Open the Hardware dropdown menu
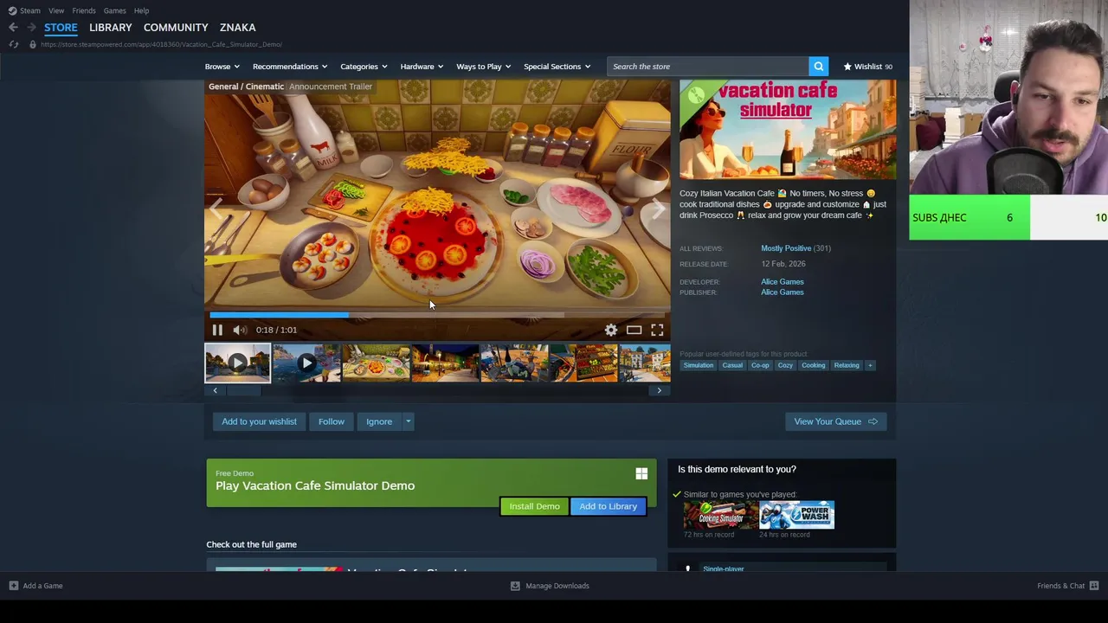Image resolution: width=1108 pixels, height=623 pixels. pyautogui.click(x=422, y=67)
